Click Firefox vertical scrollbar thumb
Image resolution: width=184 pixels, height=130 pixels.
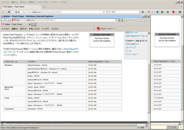182,77
